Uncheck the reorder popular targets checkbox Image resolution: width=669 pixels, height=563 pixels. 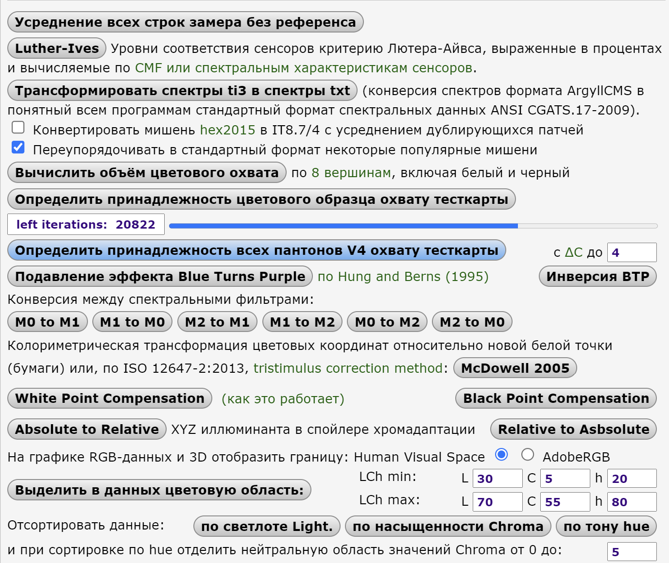pos(18,147)
